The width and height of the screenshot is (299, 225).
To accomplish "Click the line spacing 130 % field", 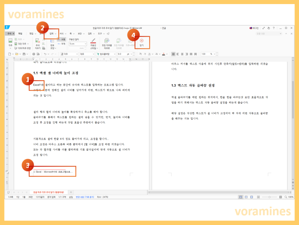I will (x=208, y=54).
